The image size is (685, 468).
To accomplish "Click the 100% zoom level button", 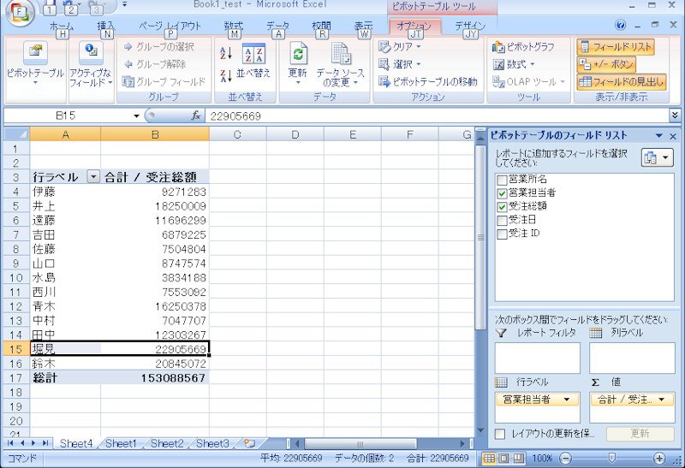I will click(x=542, y=458).
